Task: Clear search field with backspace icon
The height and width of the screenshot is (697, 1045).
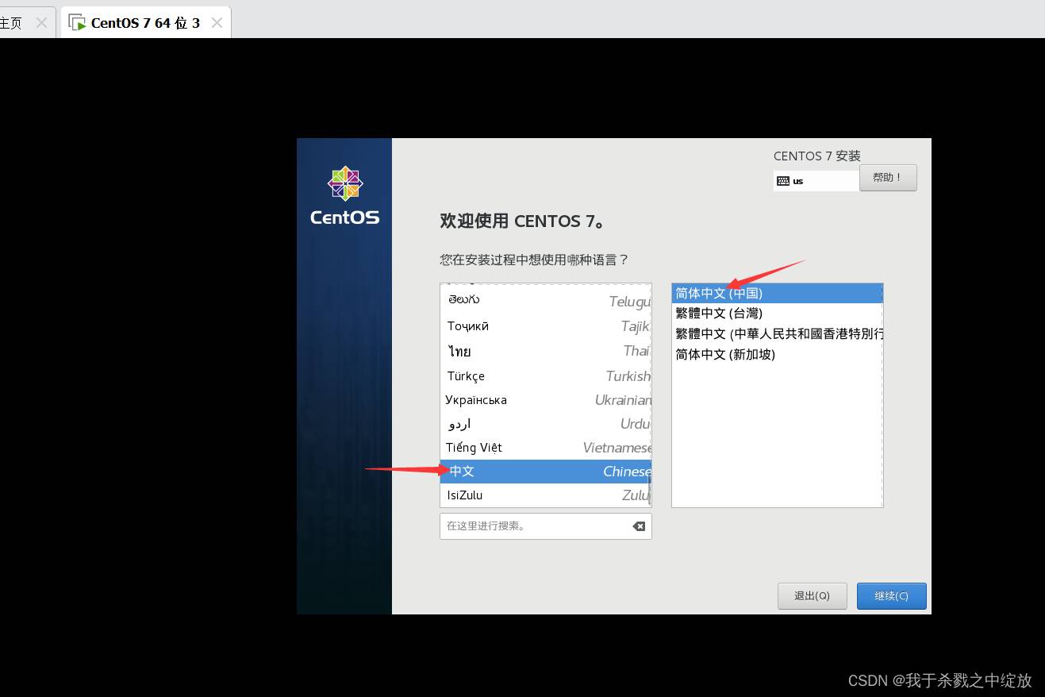Action: [x=638, y=526]
